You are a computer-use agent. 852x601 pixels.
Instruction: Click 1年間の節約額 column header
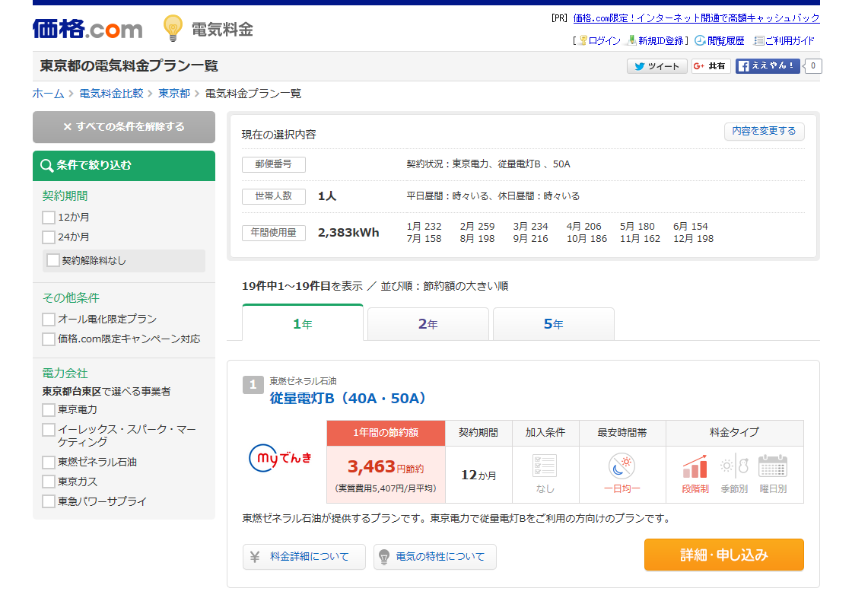386,433
